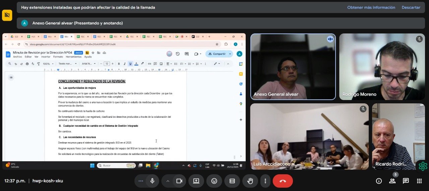Hang up with the red button
The height and width of the screenshot is (191, 429).
[x=283, y=181]
